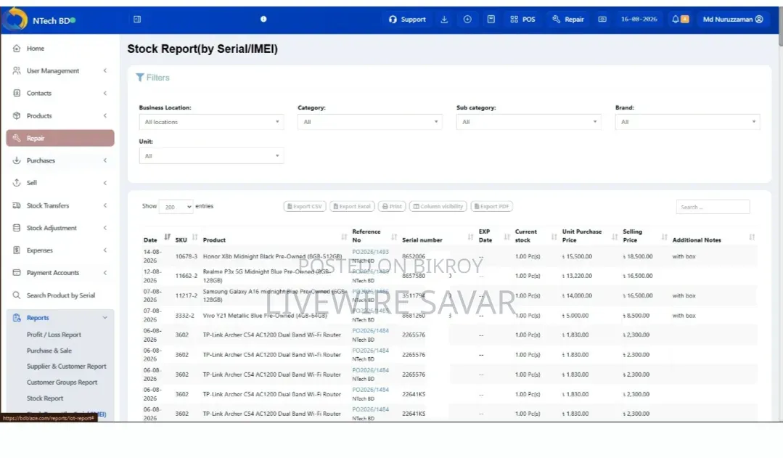Click the Sell upload icon in sidebar
This screenshot has width=783, height=458.
17,183
